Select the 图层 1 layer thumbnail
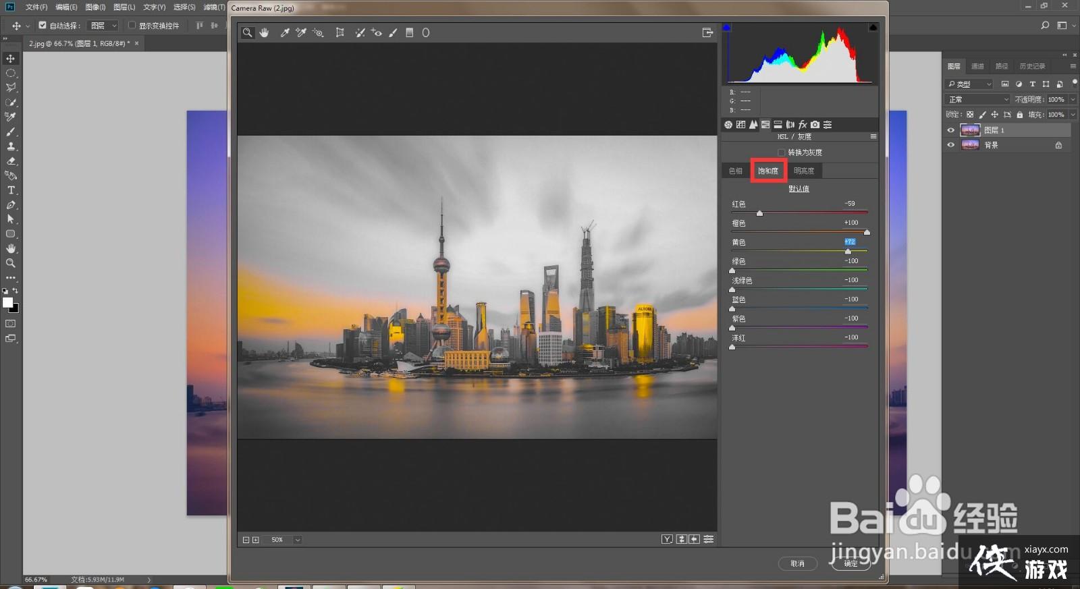 pos(970,130)
